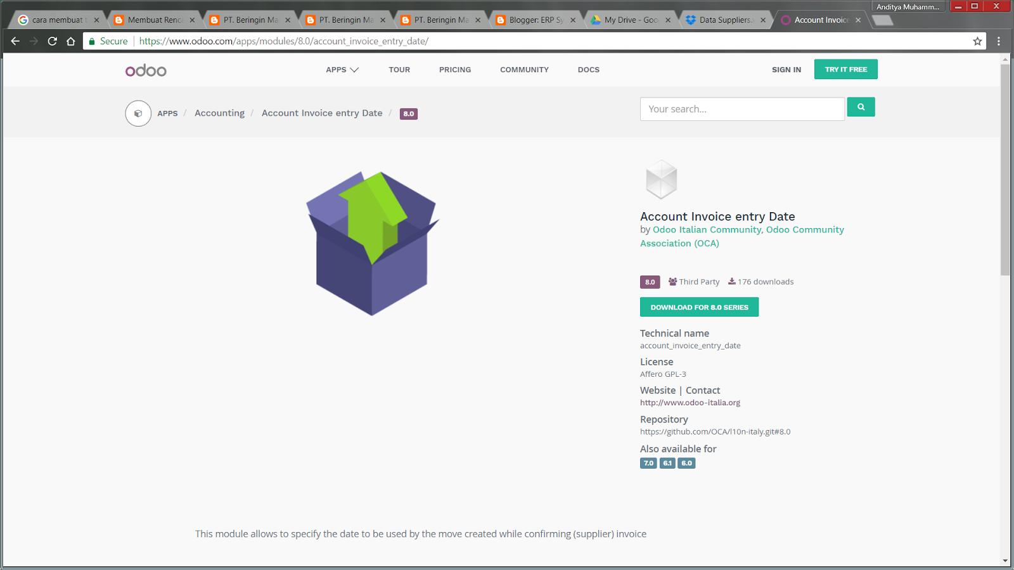The width and height of the screenshot is (1014, 570).
Task: Open the GitHub repository link
Action: pos(715,432)
